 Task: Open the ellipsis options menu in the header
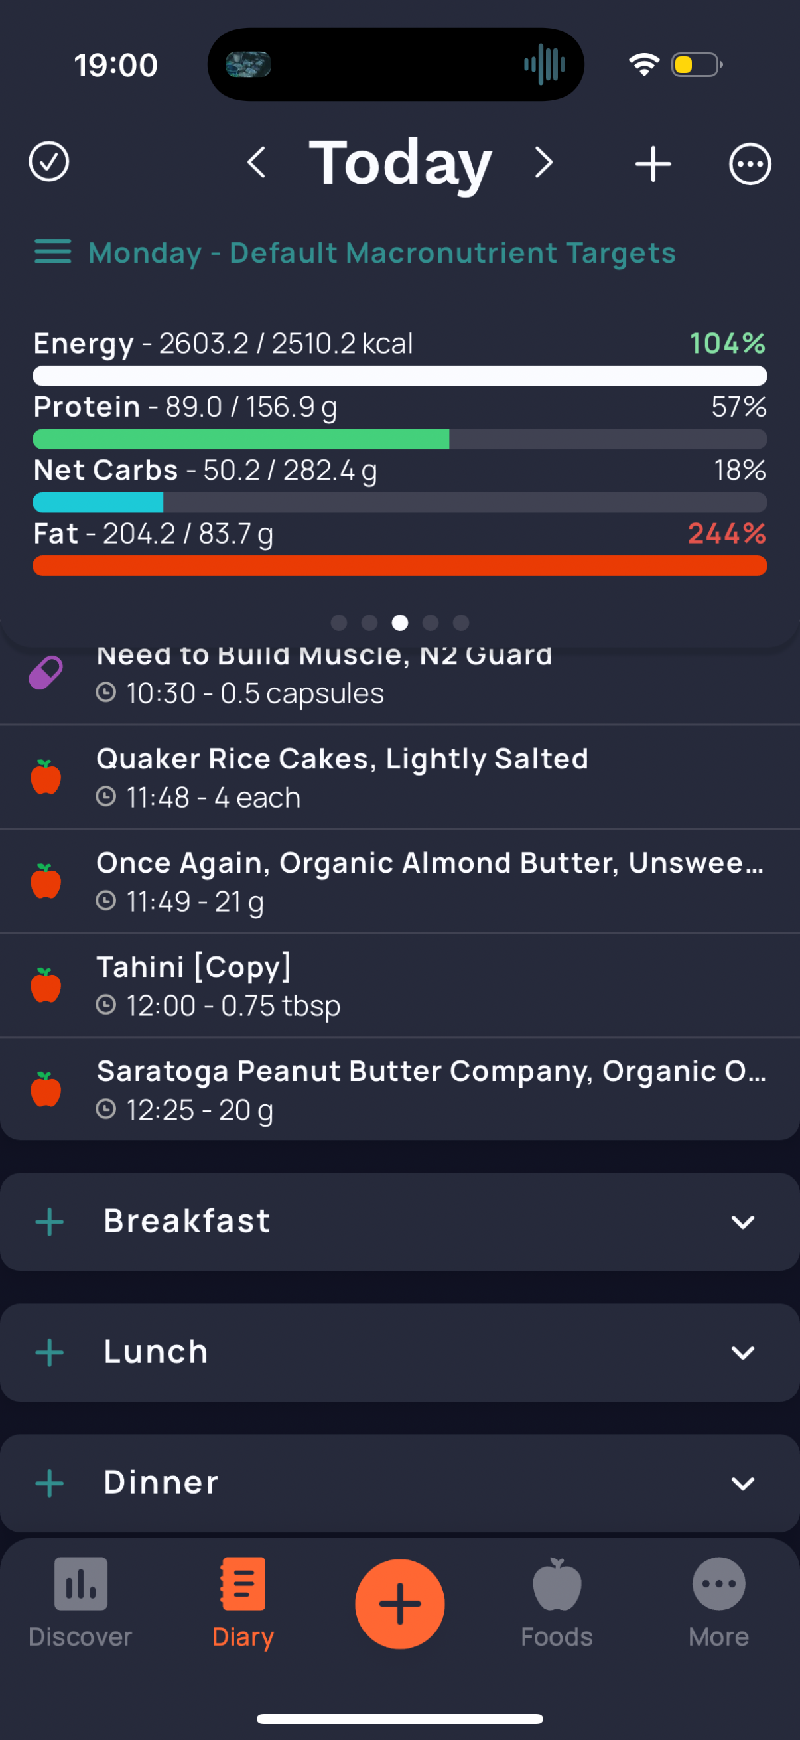tap(750, 163)
